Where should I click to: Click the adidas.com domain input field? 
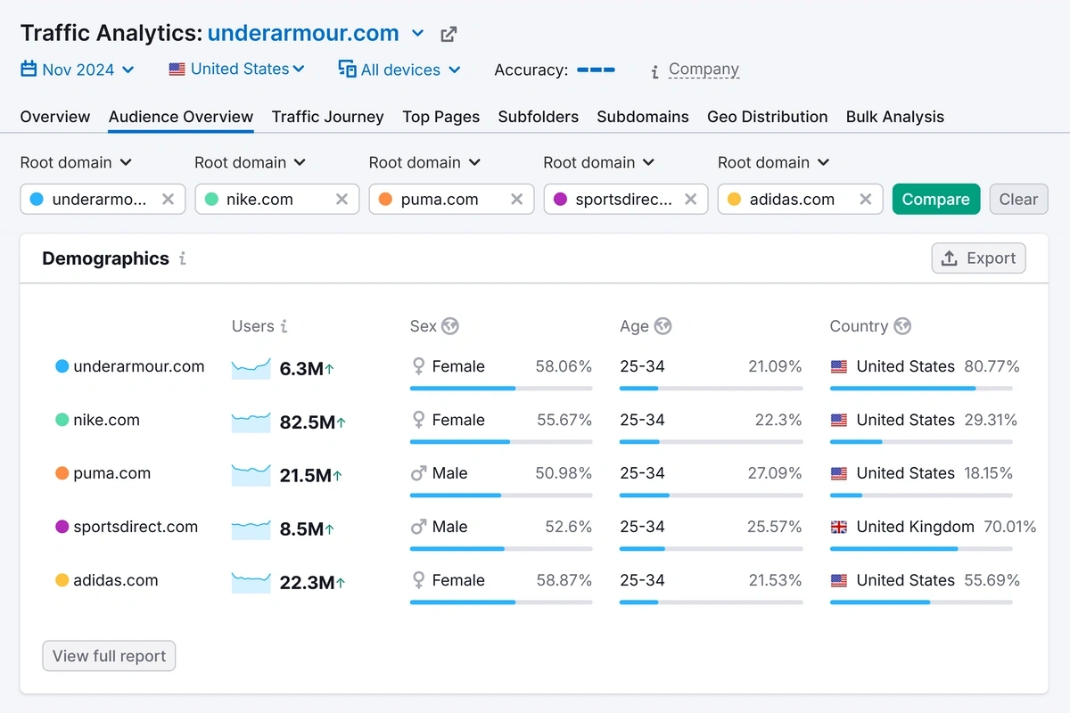pyautogui.click(x=800, y=200)
